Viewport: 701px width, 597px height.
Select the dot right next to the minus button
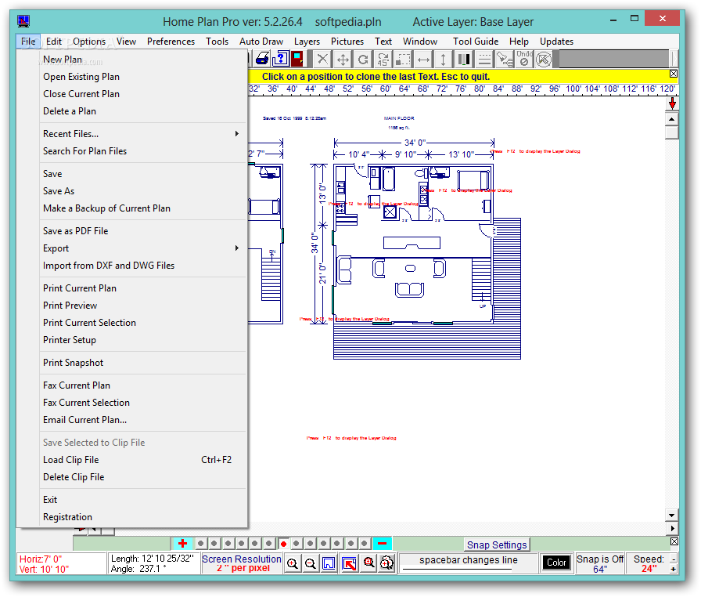click(365, 544)
